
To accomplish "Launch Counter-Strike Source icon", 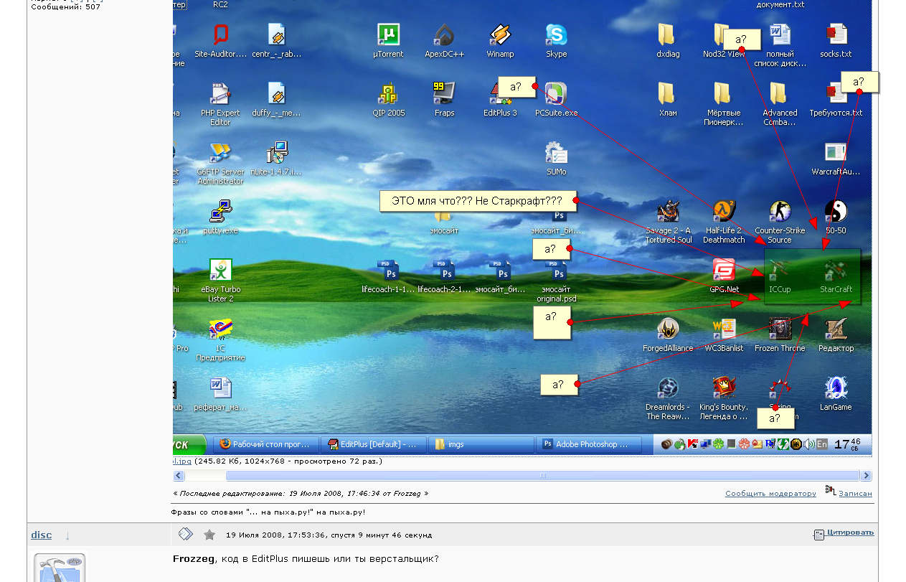I will [x=780, y=212].
